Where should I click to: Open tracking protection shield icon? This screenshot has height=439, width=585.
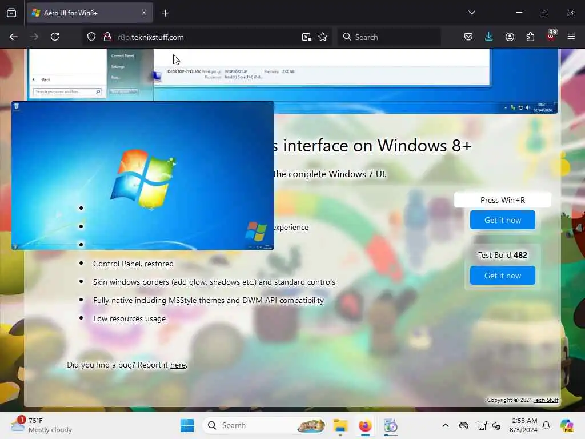point(91,37)
